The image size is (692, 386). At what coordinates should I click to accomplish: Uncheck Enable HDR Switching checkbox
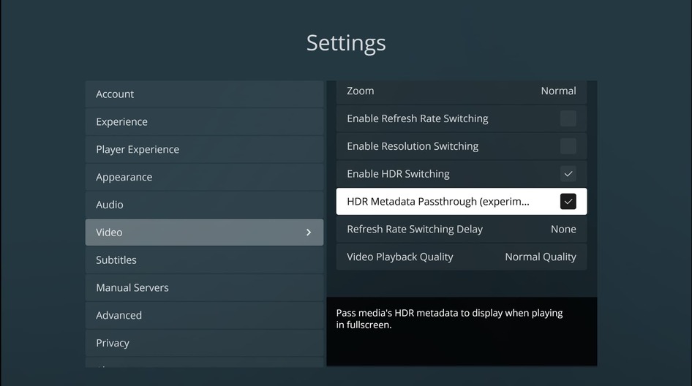568,174
